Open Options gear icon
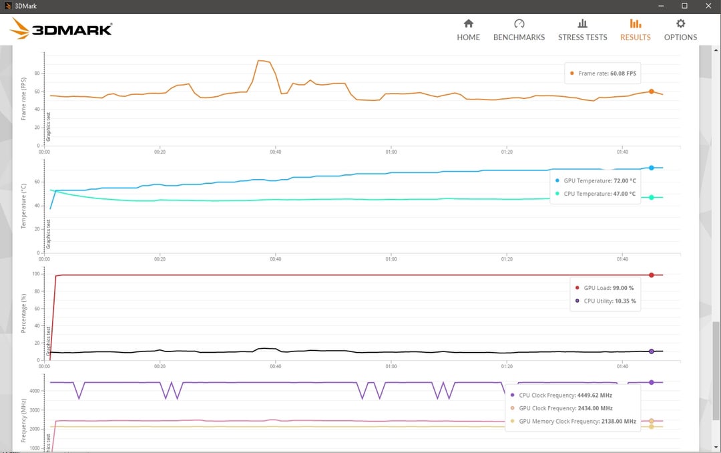Viewport: 721px width, 453px height. [680, 23]
